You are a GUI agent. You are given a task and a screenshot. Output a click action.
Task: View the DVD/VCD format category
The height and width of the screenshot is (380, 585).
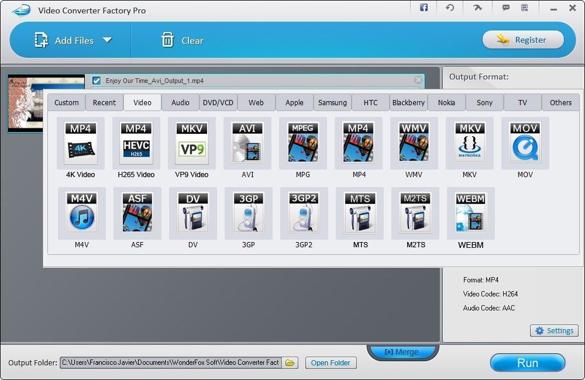coord(218,102)
